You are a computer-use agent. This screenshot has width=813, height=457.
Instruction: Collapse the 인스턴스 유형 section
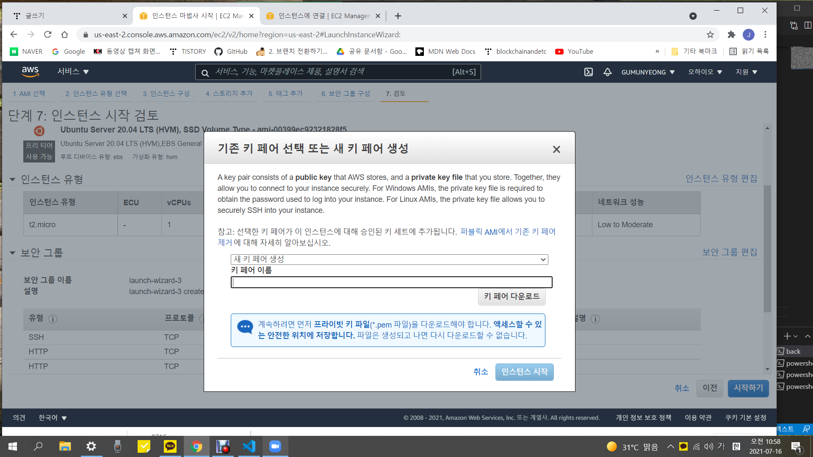(12, 179)
